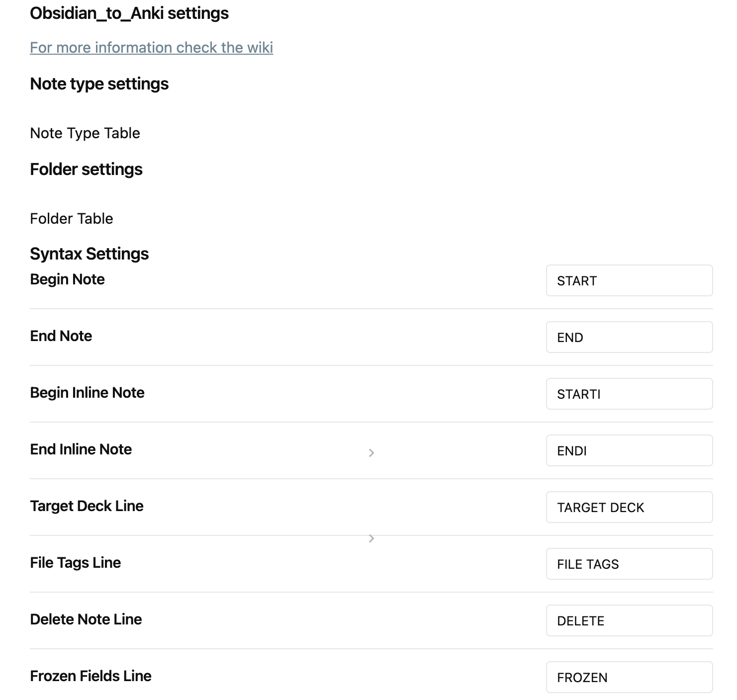Click the Obsidian_to_Anki settings title
This screenshot has height=700, width=737.
(x=129, y=13)
